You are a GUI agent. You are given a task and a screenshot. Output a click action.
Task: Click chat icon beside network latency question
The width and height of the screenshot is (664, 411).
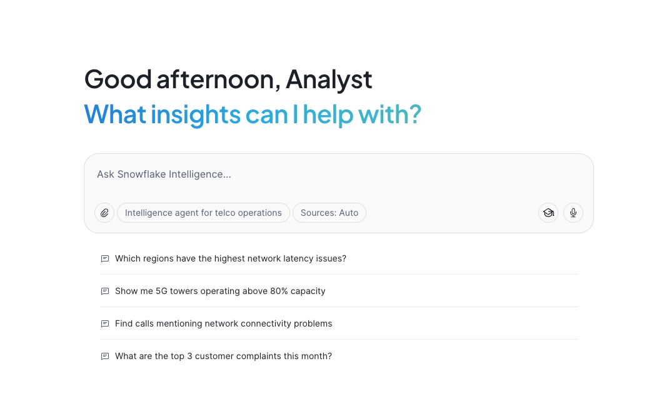[105, 258]
